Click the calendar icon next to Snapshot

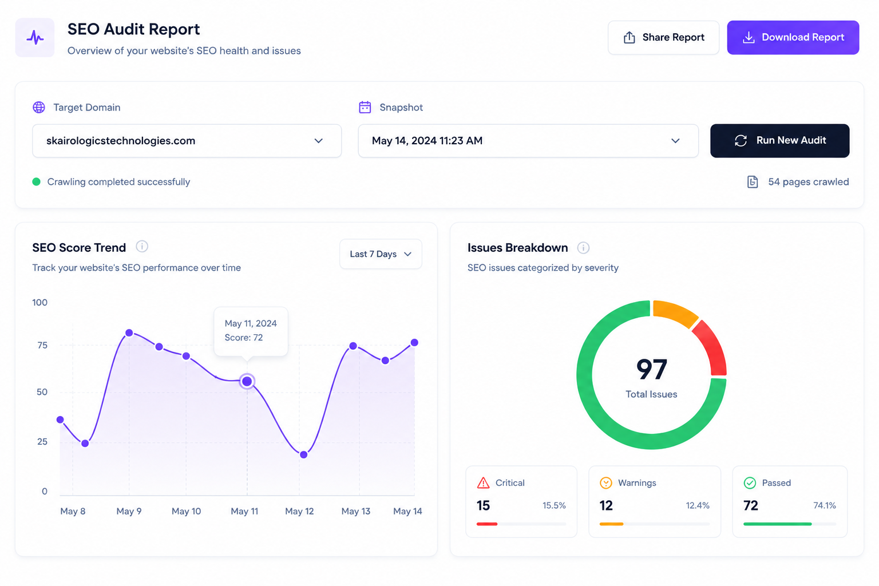[365, 107]
